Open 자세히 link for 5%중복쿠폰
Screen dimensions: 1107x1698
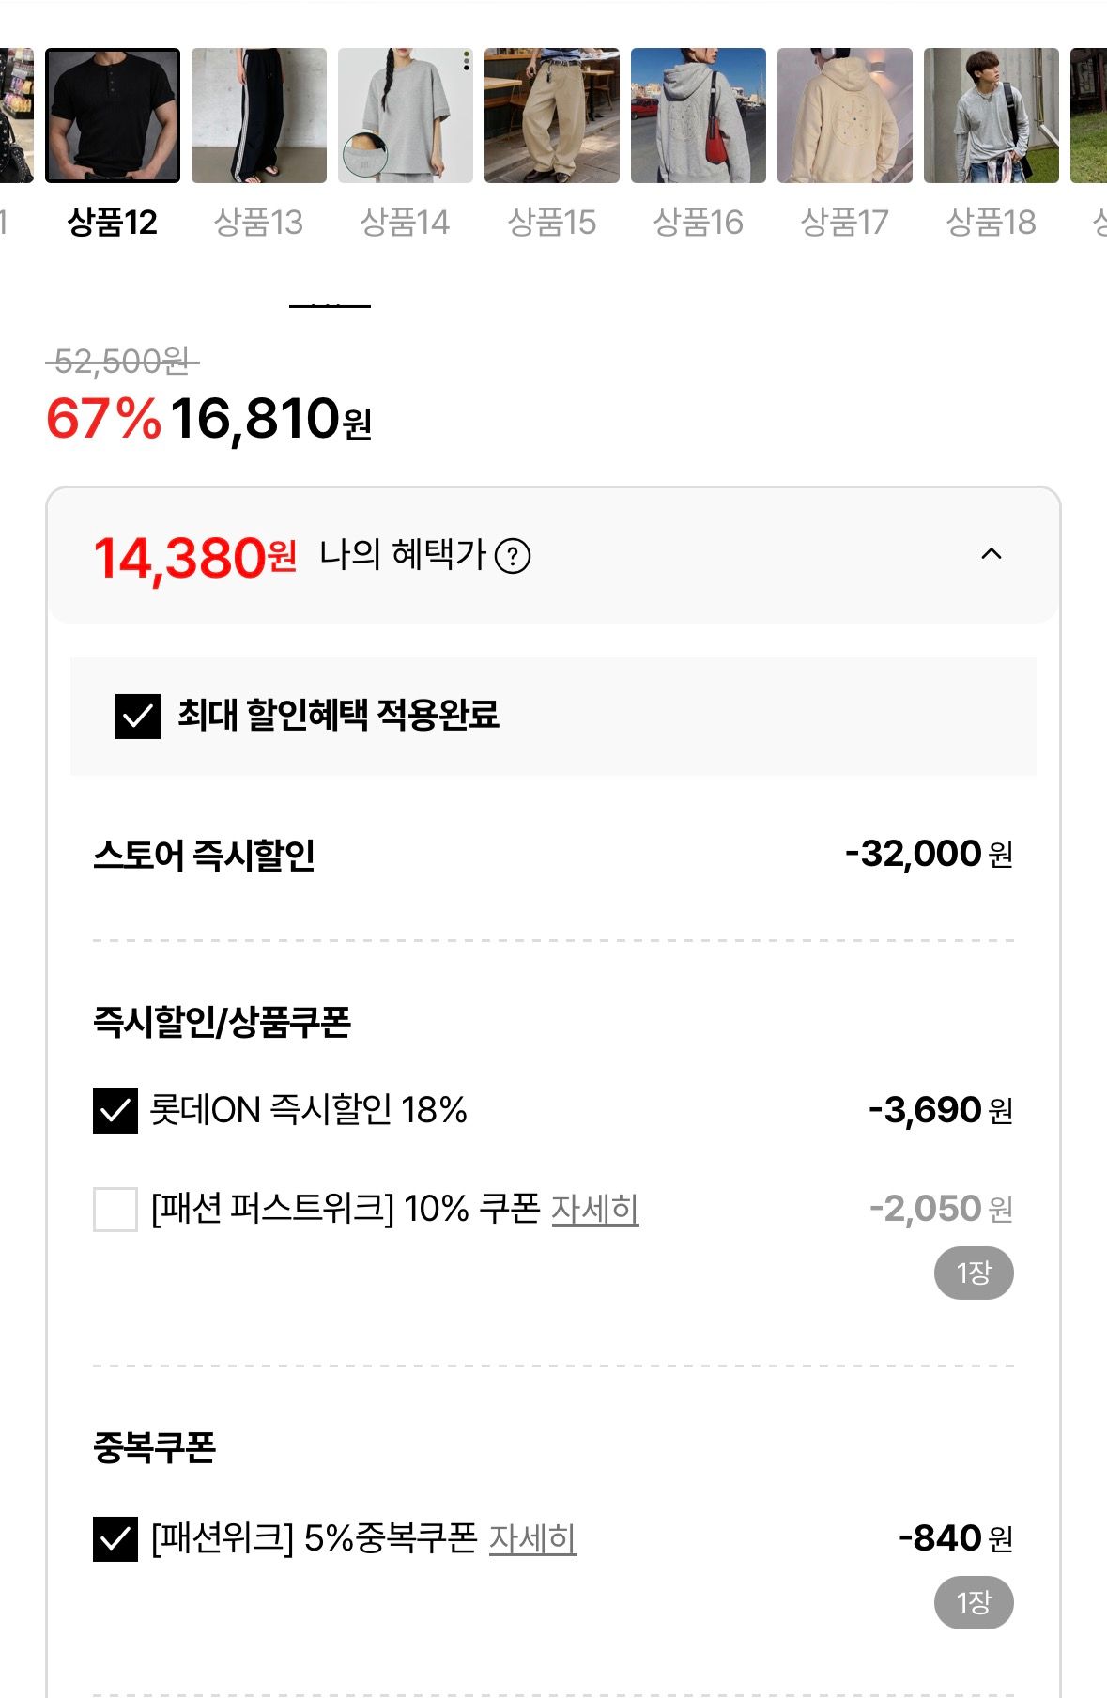coord(532,1538)
